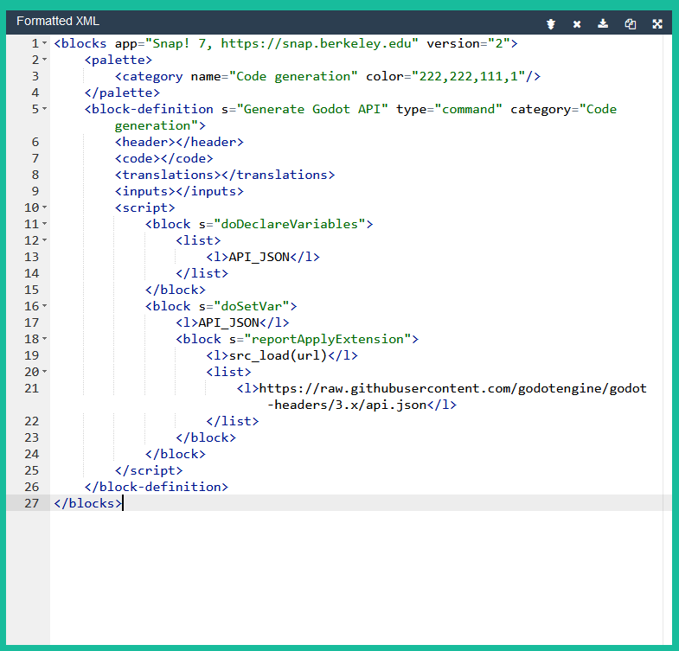Click the closing </palette> tag
Viewport: 679px width, 651px height.
(x=122, y=93)
